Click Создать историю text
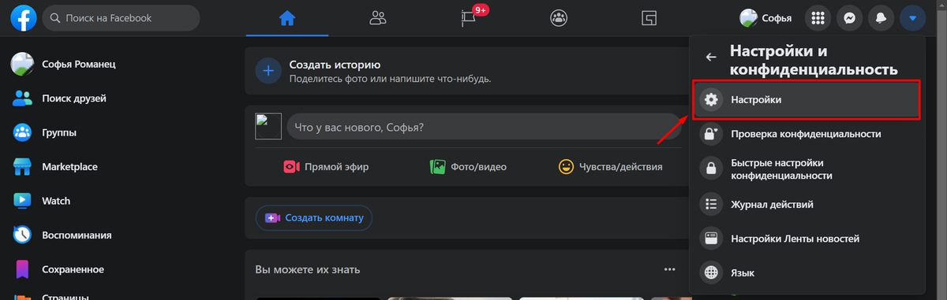Image resolution: width=947 pixels, height=300 pixels. pos(335,65)
